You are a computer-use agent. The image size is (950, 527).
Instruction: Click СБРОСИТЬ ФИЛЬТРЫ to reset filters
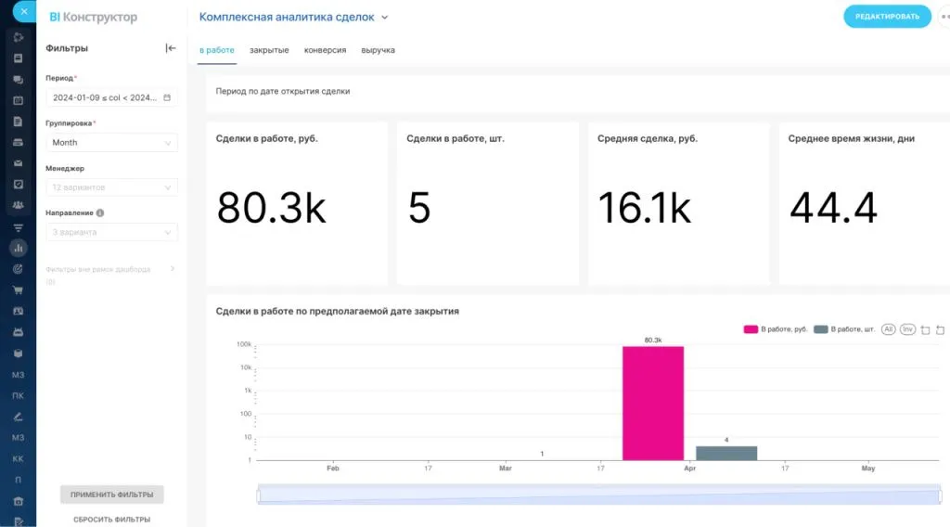pos(111,520)
